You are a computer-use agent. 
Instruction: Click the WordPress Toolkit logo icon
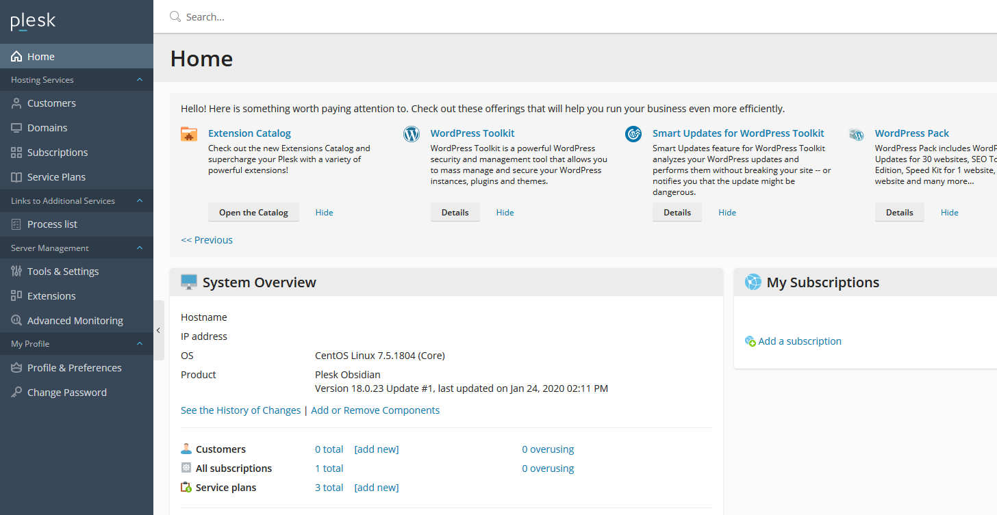[412, 134]
